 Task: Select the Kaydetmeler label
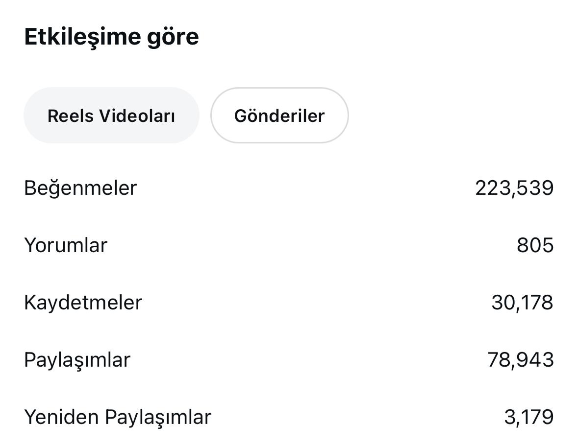[x=83, y=303]
